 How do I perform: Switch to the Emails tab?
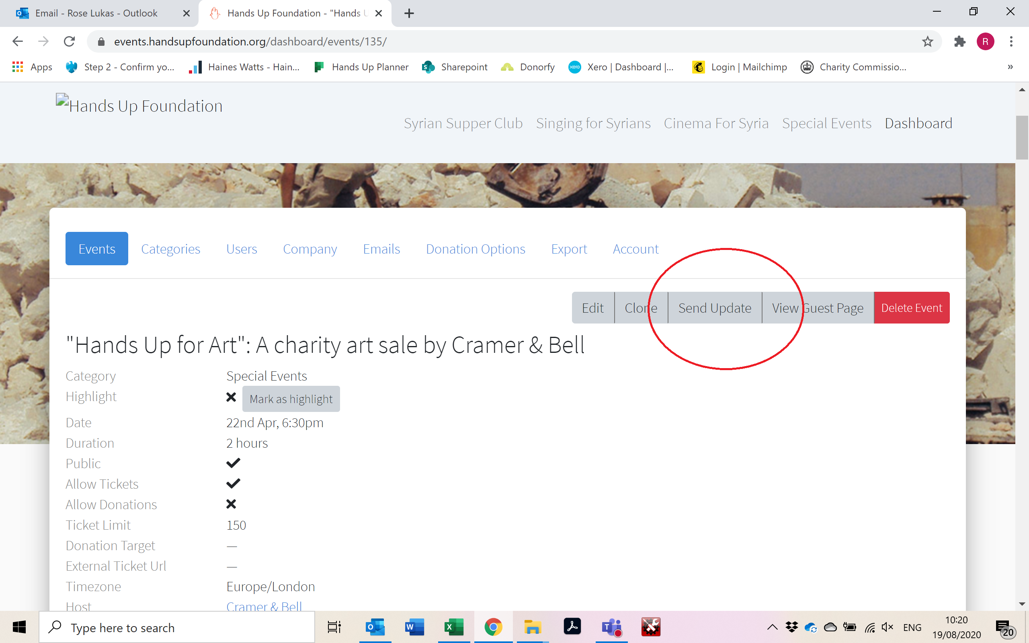coord(381,248)
